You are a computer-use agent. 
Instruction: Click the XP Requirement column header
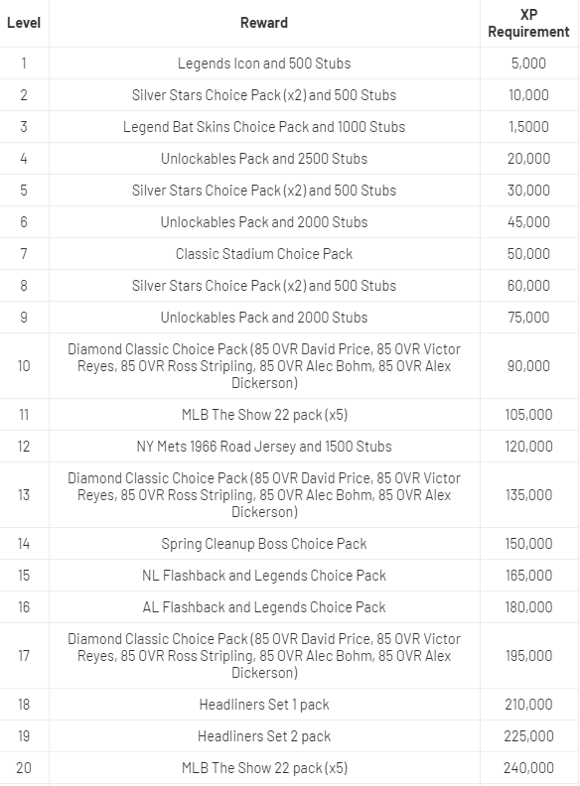pyautogui.click(x=528, y=23)
